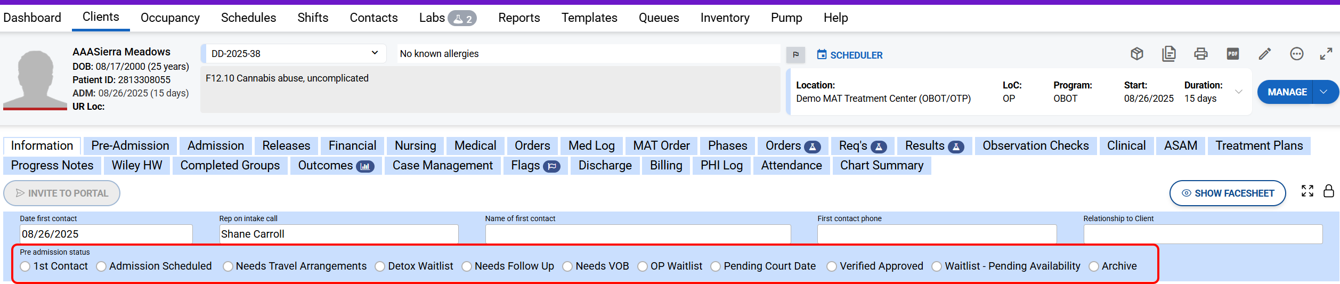
Task: Select the 1st Contact radio option
Action: tap(26, 266)
